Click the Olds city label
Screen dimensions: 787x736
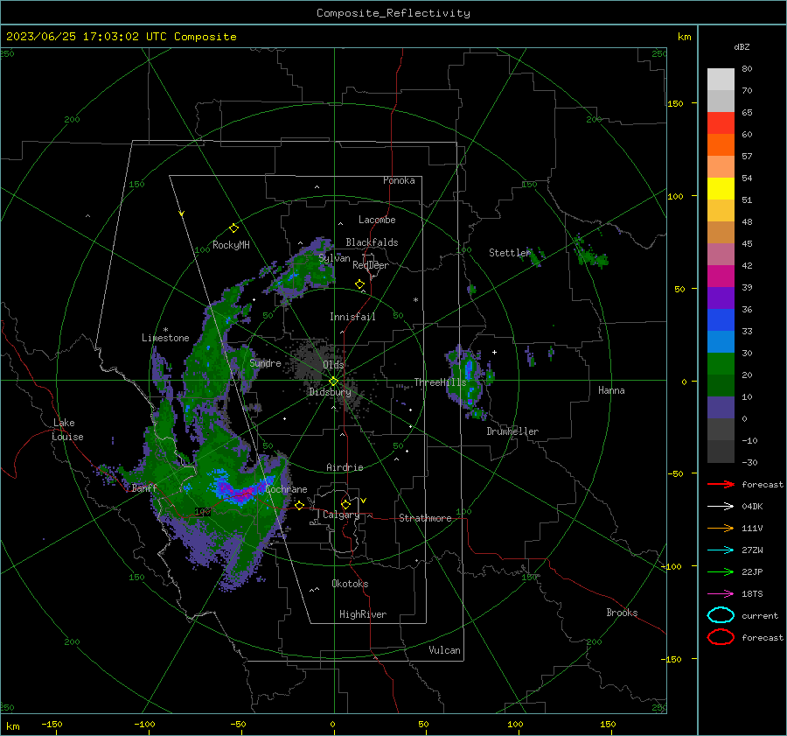coord(333,365)
